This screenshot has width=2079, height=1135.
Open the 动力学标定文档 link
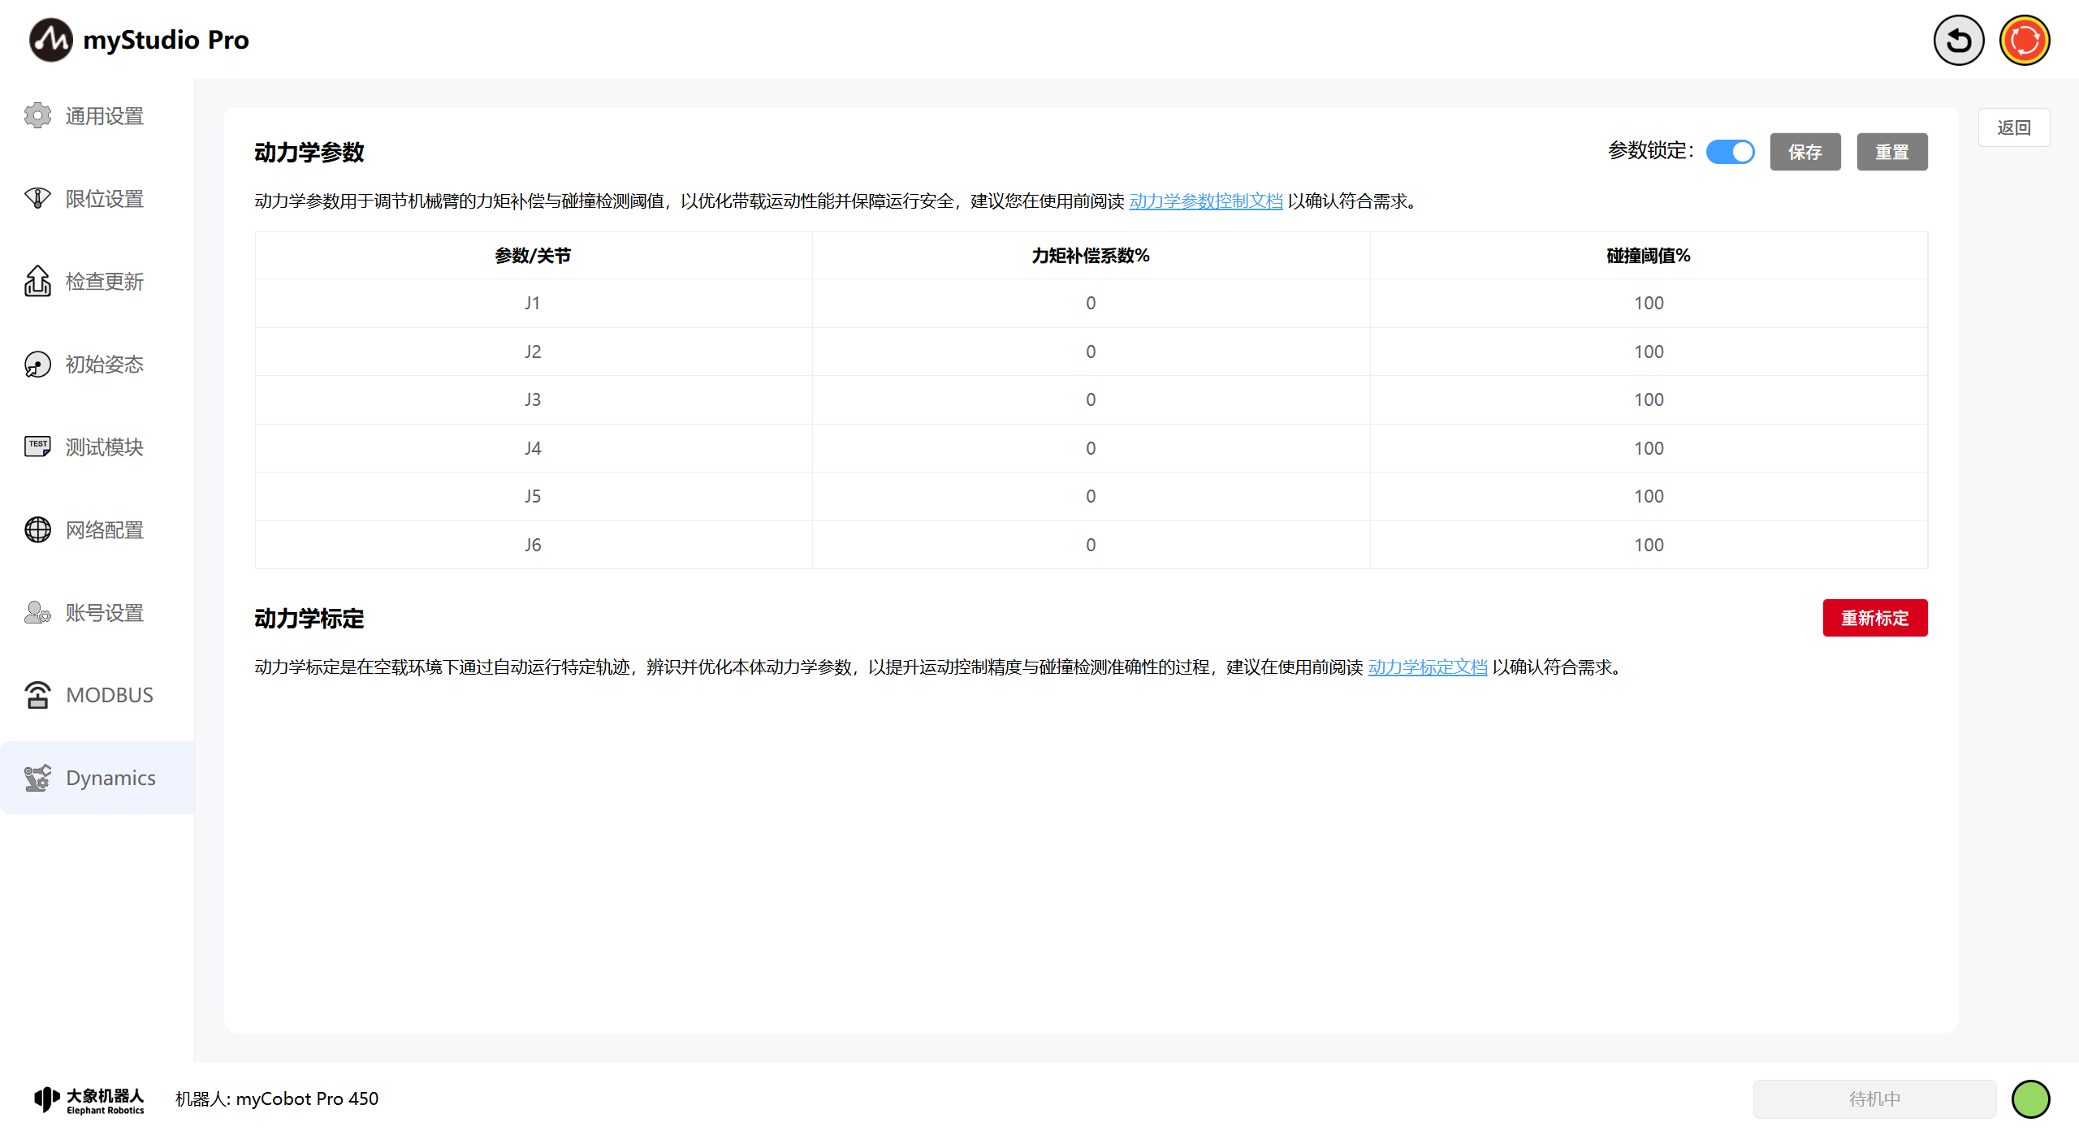[1427, 667]
